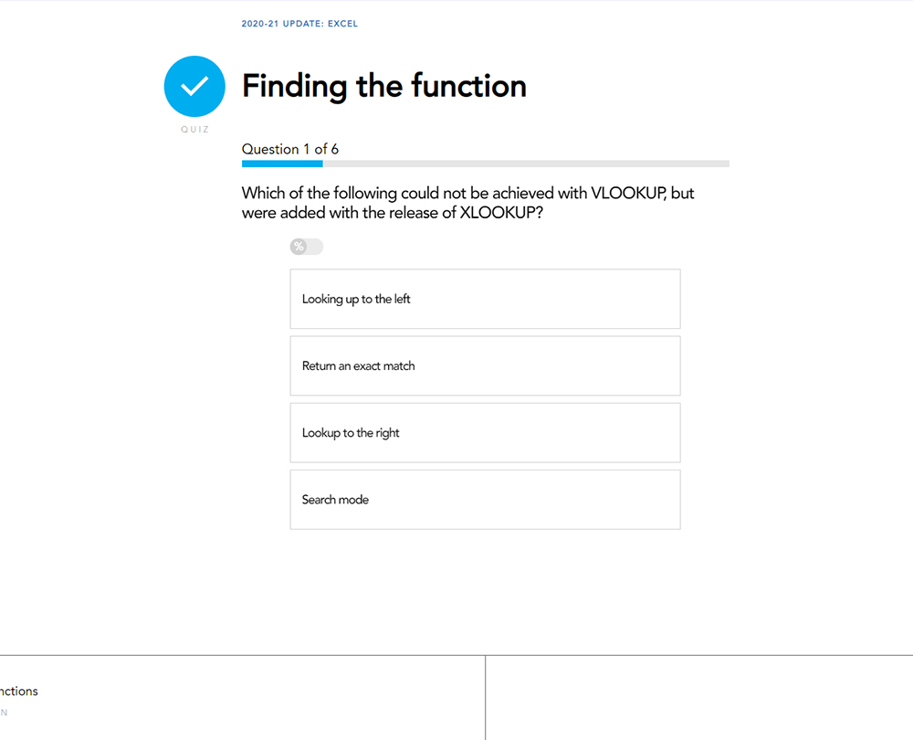Click the "QUIZ" label under the checkmark
The image size is (913, 740).
click(x=194, y=130)
